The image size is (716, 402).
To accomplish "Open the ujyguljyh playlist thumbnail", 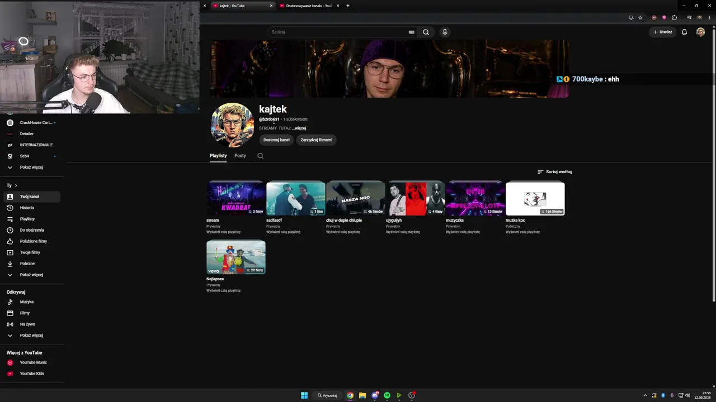I will point(416,199).
